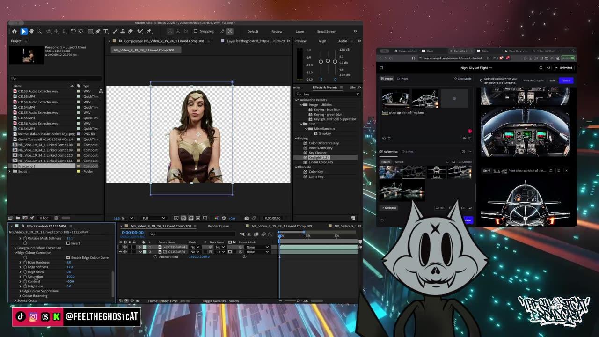Click Don't show again link in Runway

pos(533,81)
